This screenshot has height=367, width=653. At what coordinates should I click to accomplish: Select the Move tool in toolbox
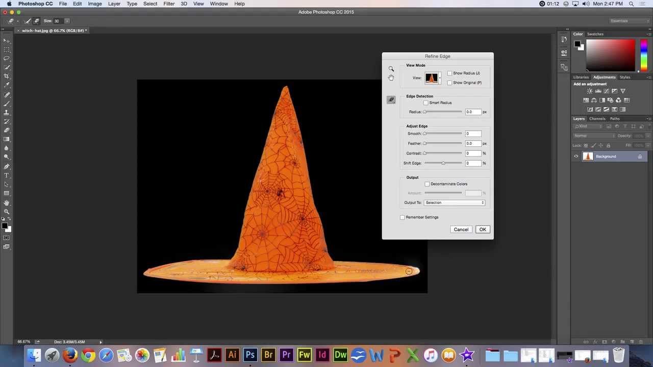point(7,40)
